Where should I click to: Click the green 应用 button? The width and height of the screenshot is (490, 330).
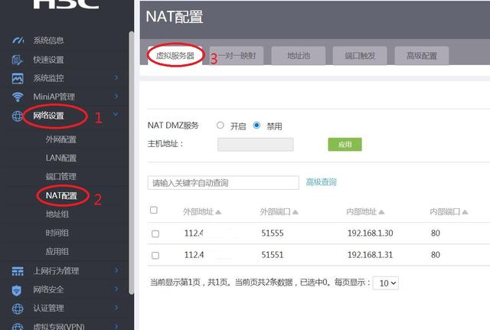pyautogui.click(x=345, y=145)
